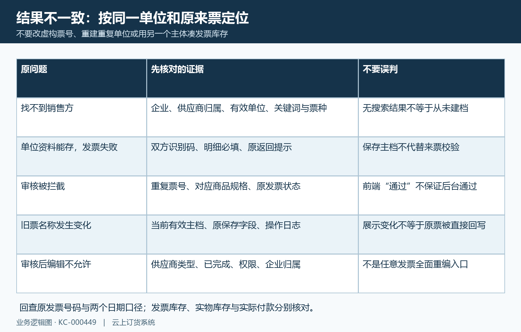Select the cell 无搜索结果不等于从未建档
Image resolution: width=521 pixels, height=332 pixels.
[x=431, y=118]
